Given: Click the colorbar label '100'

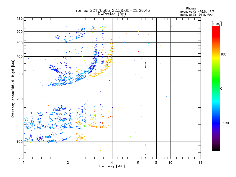Looking at the screenshot, I should coord(223,54).
